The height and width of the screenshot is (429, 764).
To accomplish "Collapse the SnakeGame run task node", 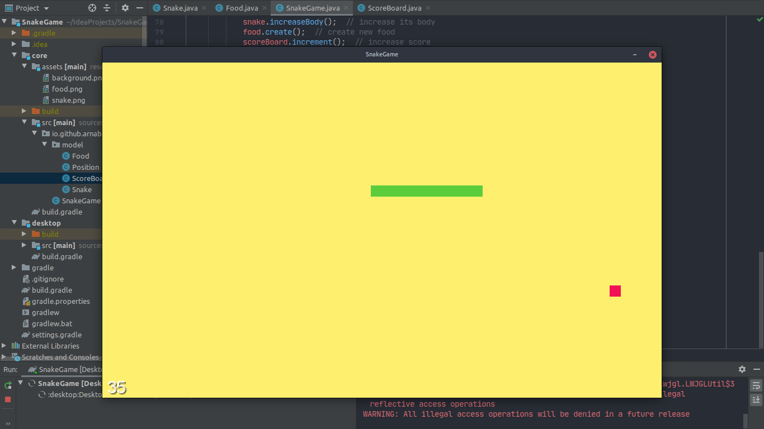I will click(x=21, y=383).
